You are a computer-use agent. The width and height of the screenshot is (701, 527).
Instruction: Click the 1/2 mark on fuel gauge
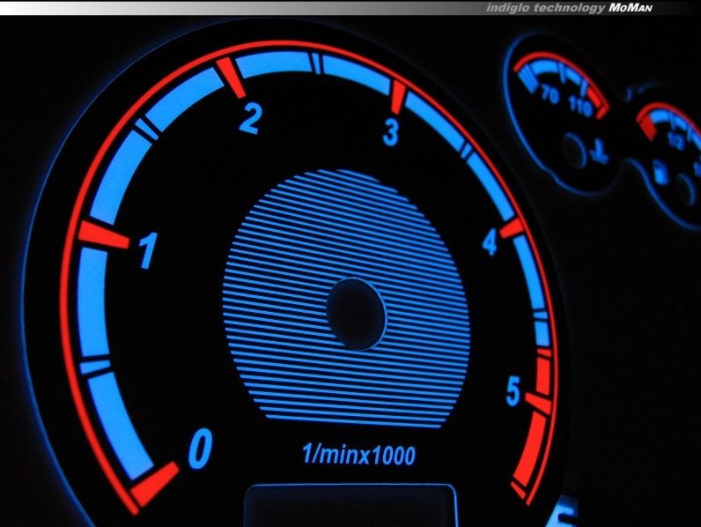[676, 140]
